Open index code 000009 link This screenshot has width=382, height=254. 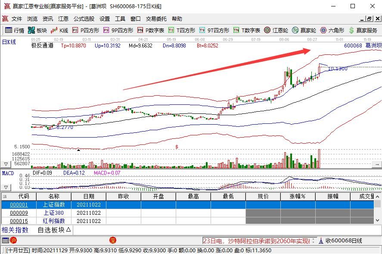tap(19, 213)
